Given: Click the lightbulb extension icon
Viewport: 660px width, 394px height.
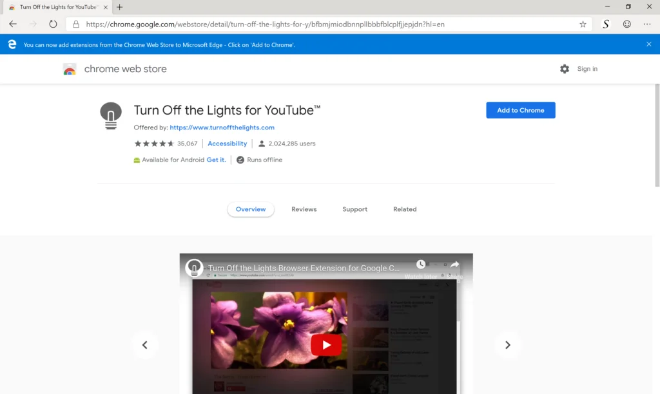Looking at the screenshot, I should point(111,116).
